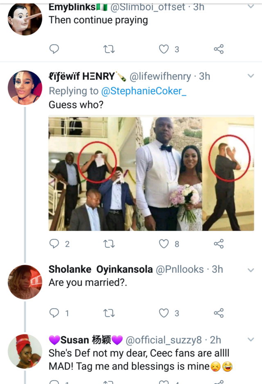The height and width of the screenshot is (384, 262).
Task: Retweet the 'Guess who?' tweet
Action: (x=109, y=244)
